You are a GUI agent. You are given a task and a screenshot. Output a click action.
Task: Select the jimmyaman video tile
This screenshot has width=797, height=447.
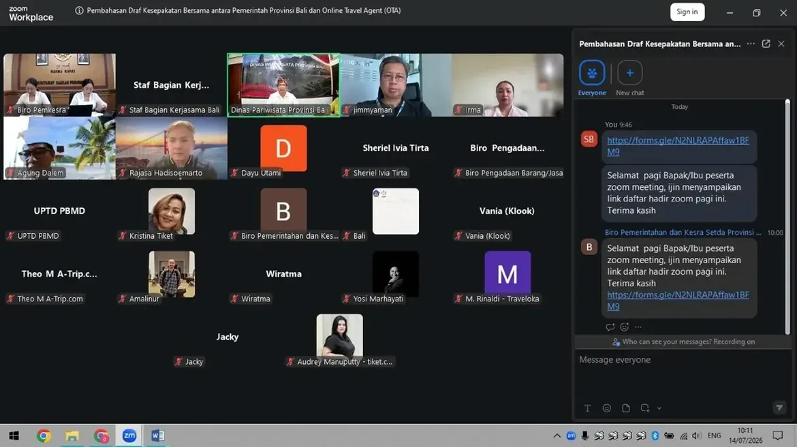pos(396,85)
